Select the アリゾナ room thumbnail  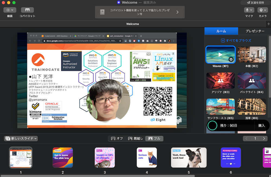click(221, 81)
